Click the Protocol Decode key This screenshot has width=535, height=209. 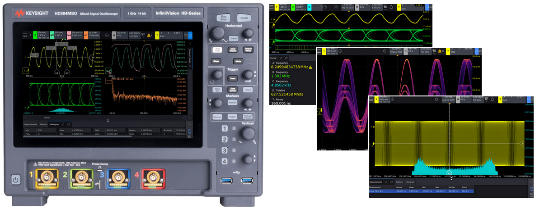pyautogui.click(x=248, y=116)
